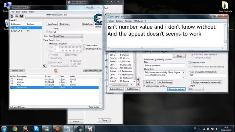235x132 pixels.
Task: Open the Jeux-Logiciels desktop folder
Action: click(225, 7)
